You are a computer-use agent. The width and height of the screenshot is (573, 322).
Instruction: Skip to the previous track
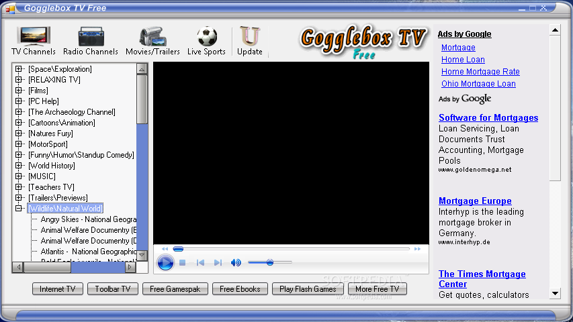point(200,262)
